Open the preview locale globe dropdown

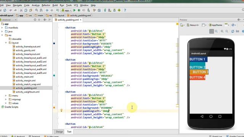pos(233,25)
